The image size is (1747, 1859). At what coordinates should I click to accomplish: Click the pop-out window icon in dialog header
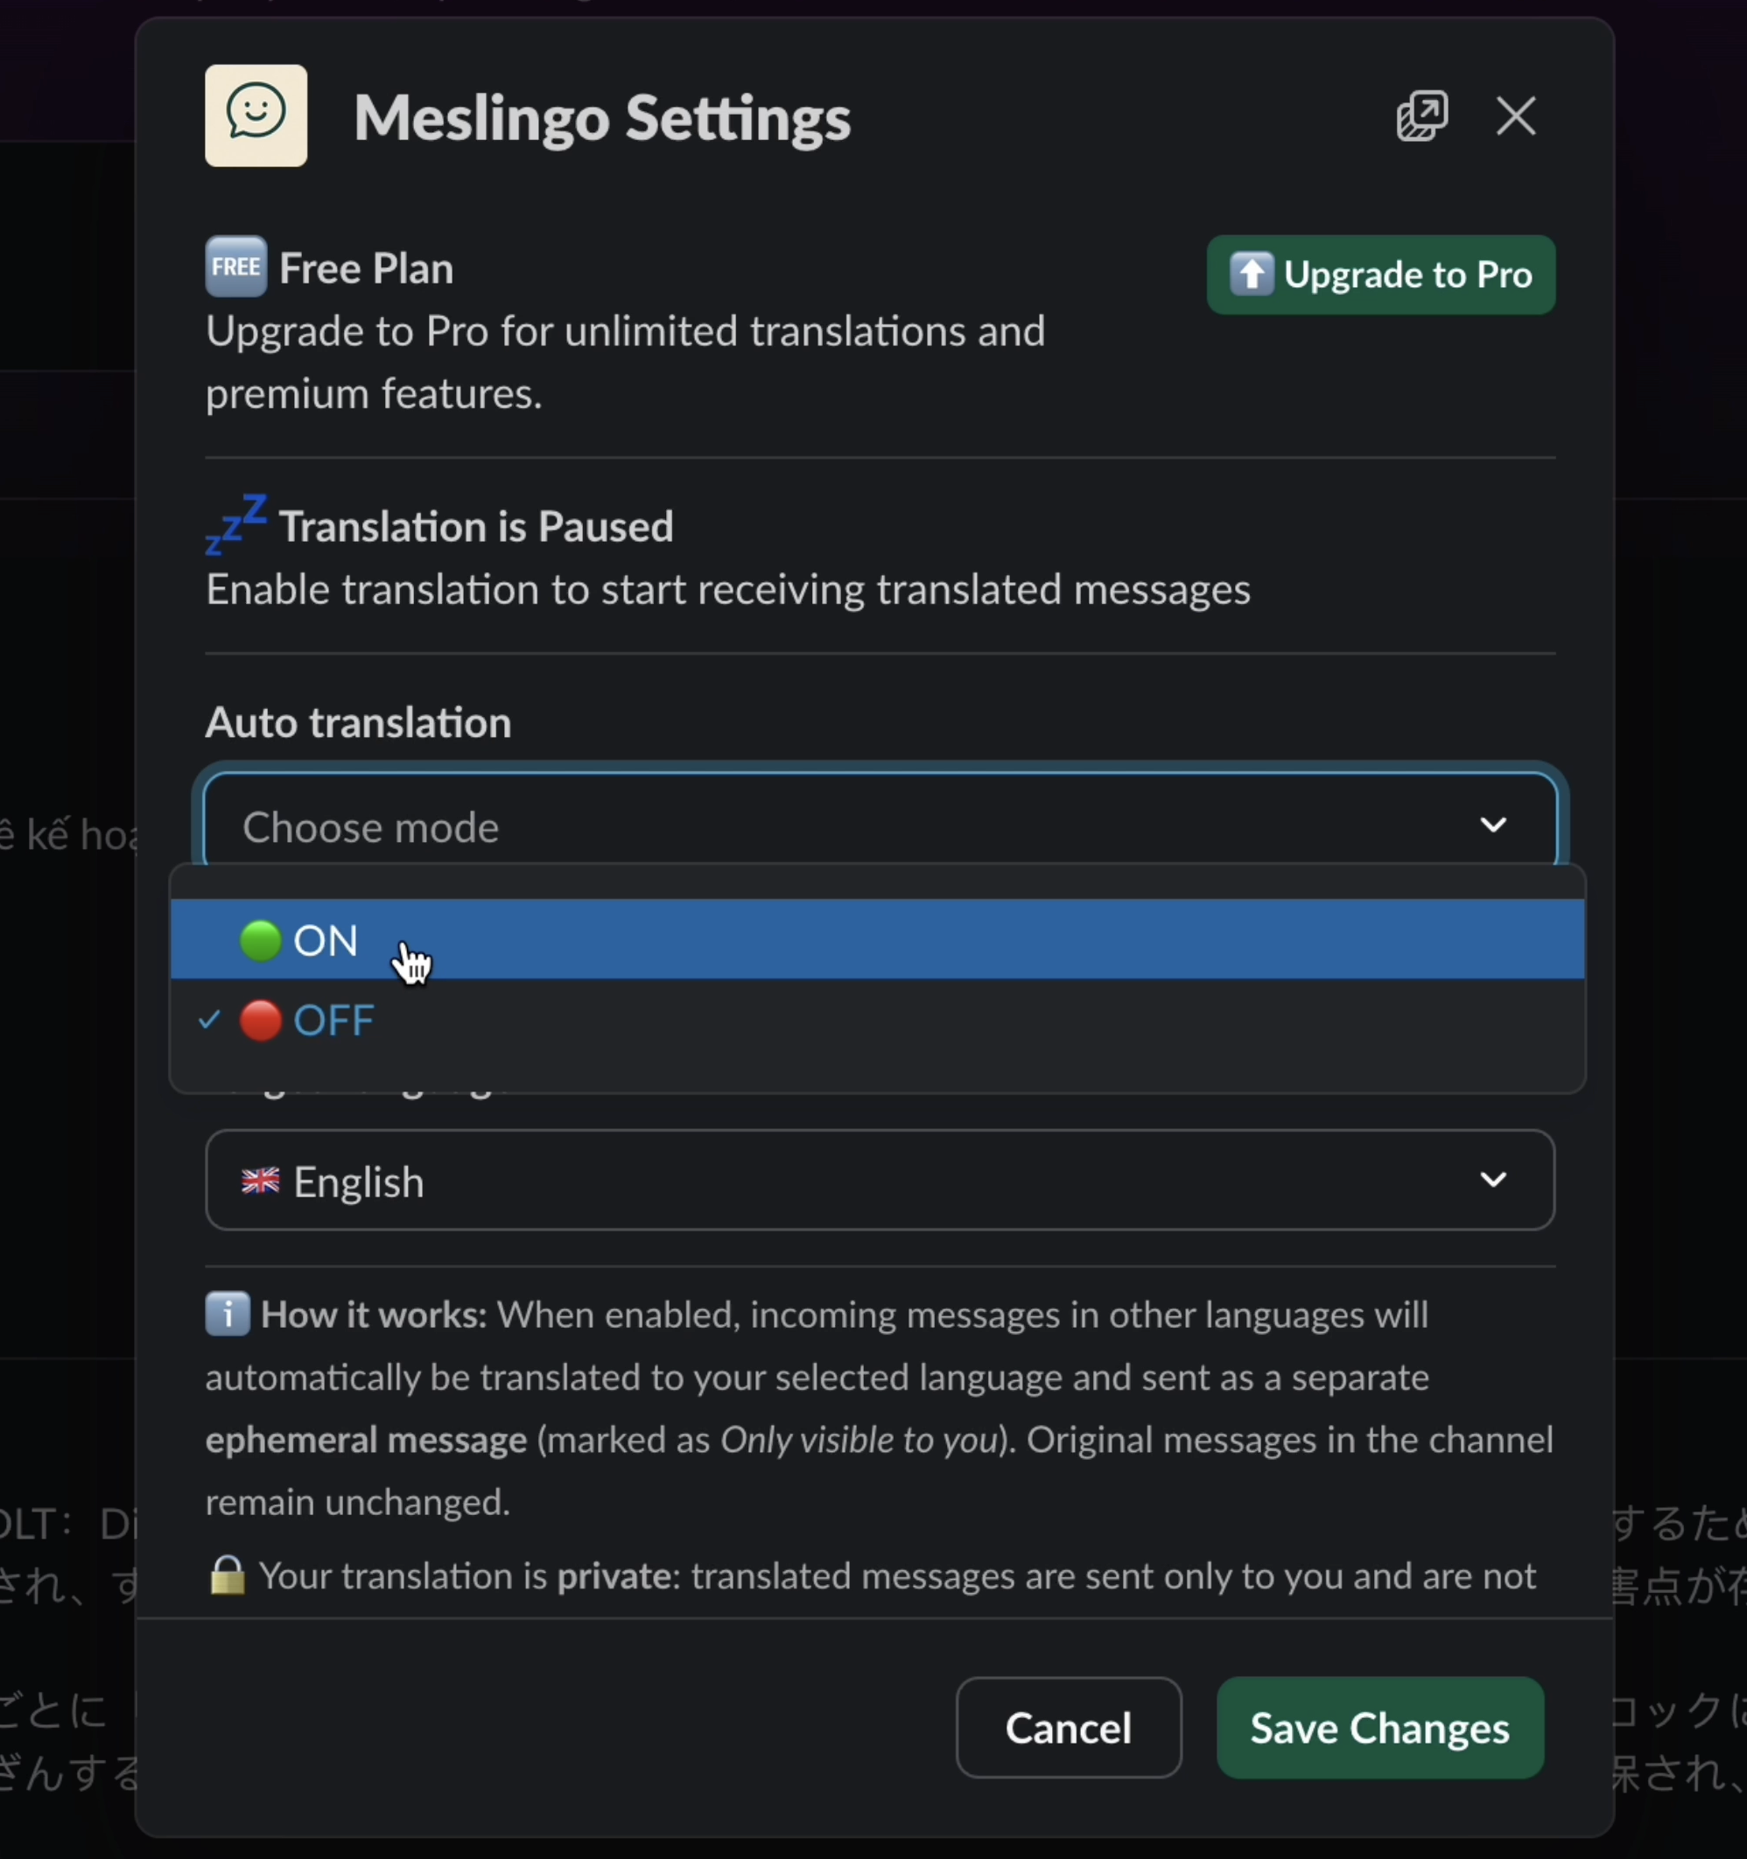(1421, 115)
